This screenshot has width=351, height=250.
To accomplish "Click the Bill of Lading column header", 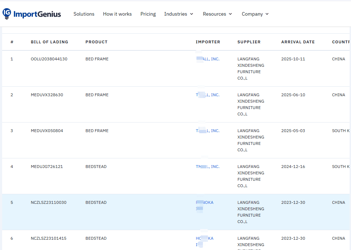I will point(49,42).
